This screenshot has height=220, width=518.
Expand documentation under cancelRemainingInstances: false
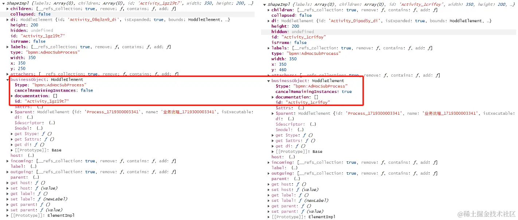coord(12,96)
